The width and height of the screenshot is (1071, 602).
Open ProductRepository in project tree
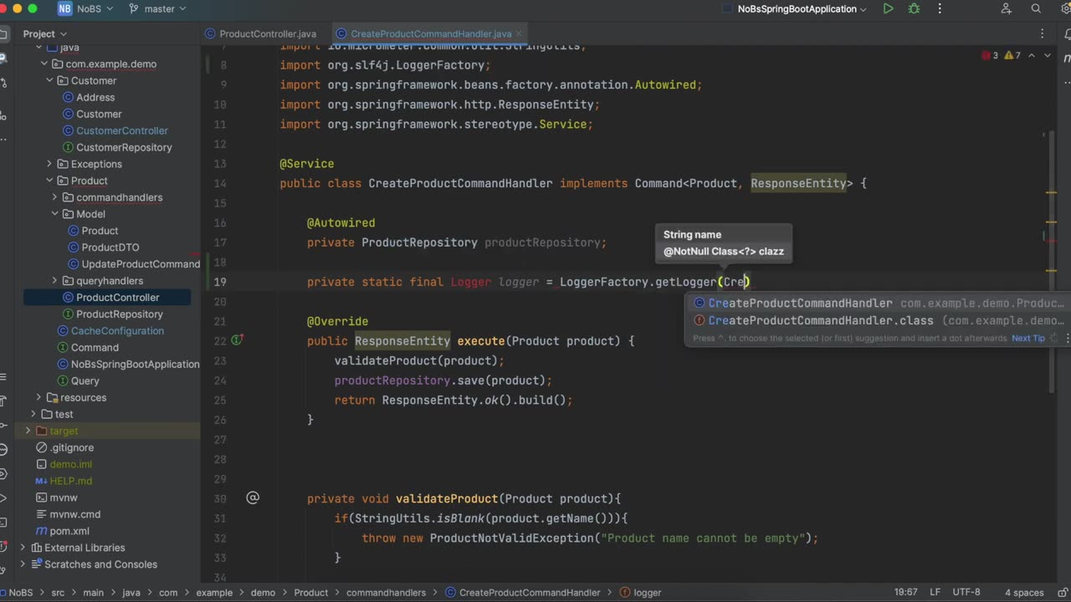click(x=119, y=314)
